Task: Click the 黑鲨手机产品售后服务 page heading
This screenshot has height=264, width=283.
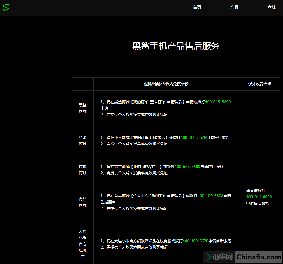Action: click(176, 46)
